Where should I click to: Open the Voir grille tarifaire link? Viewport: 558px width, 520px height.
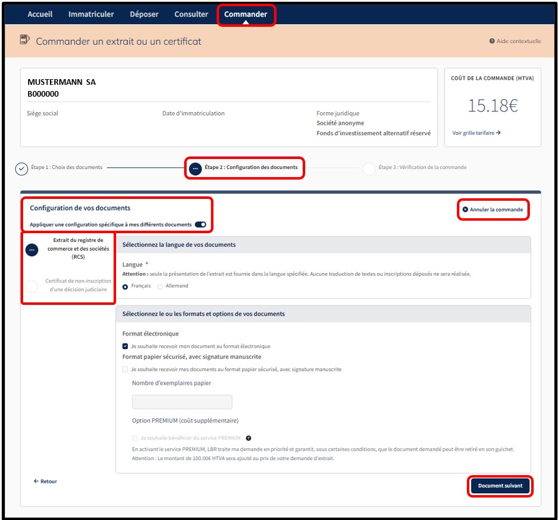point(476,133)
